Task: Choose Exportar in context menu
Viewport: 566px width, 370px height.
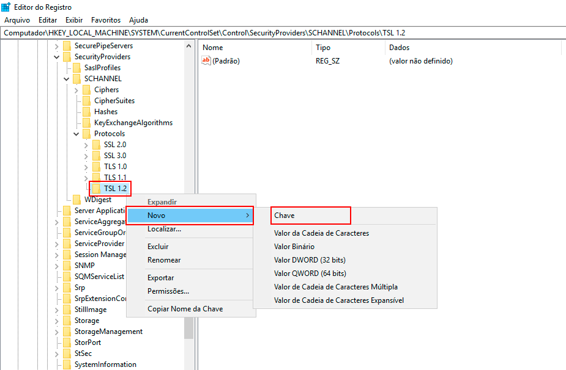Action: click(x=161, y=278)
